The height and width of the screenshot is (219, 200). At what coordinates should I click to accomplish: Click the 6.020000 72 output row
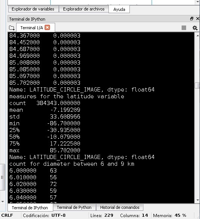click(x=33, y=184)
